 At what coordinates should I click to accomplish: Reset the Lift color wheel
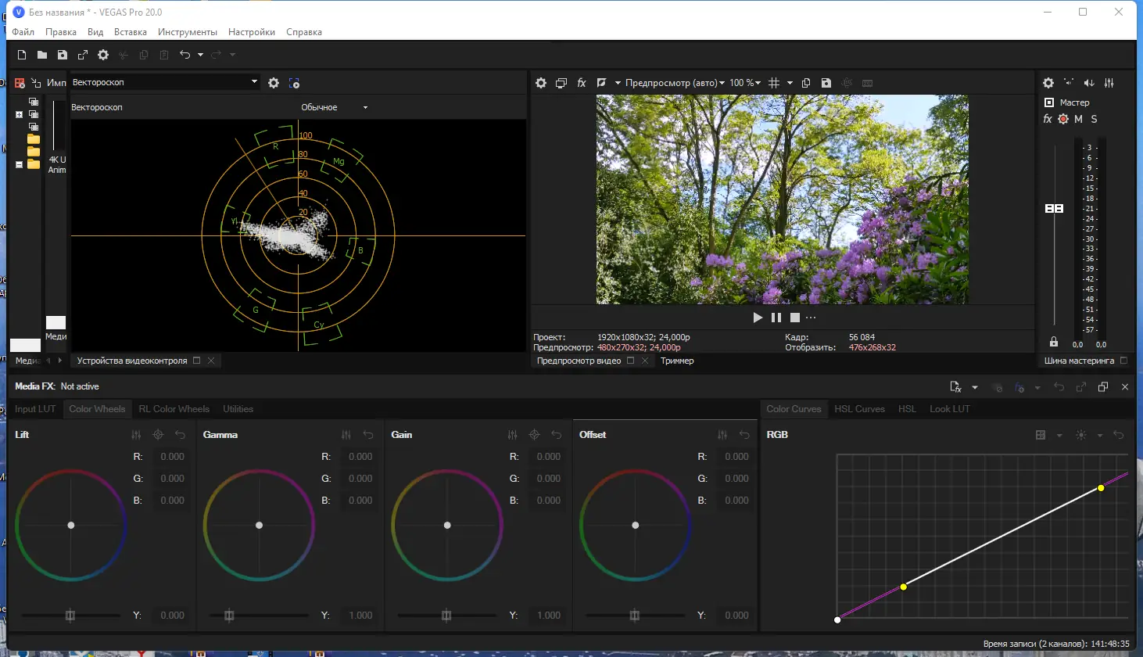tap(181, 435)
